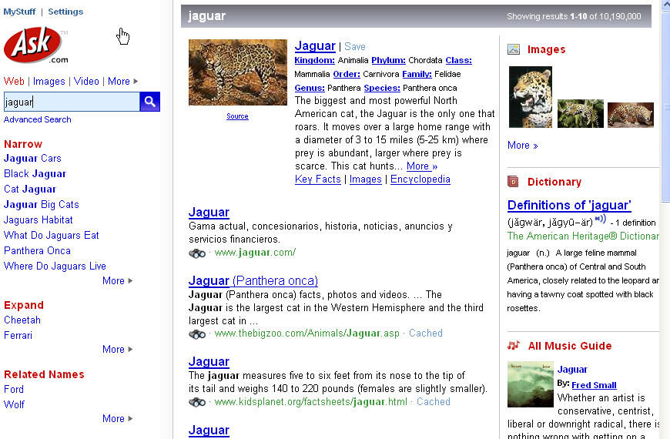670x439 pixels.
Task: Click the Ask.com logo
Action: coord(36,45)
